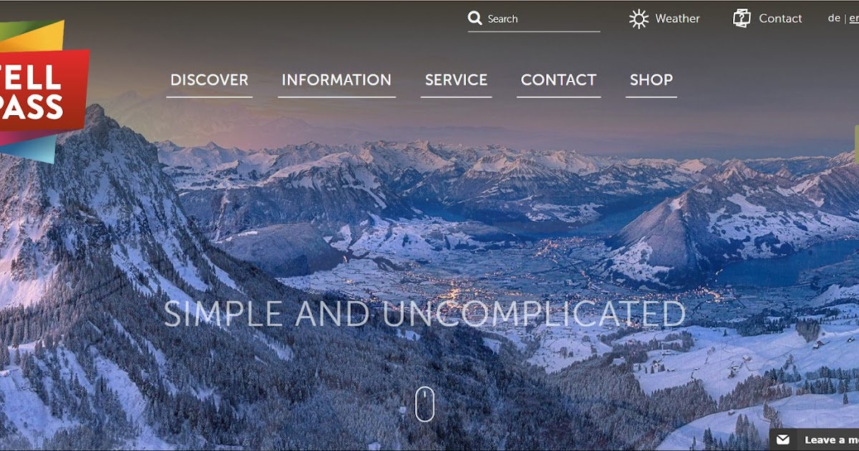This screenshot has width=859, height=451.
Task: Click the sun Weather icon
Action: pyautogui.click(x=639, y=19)
